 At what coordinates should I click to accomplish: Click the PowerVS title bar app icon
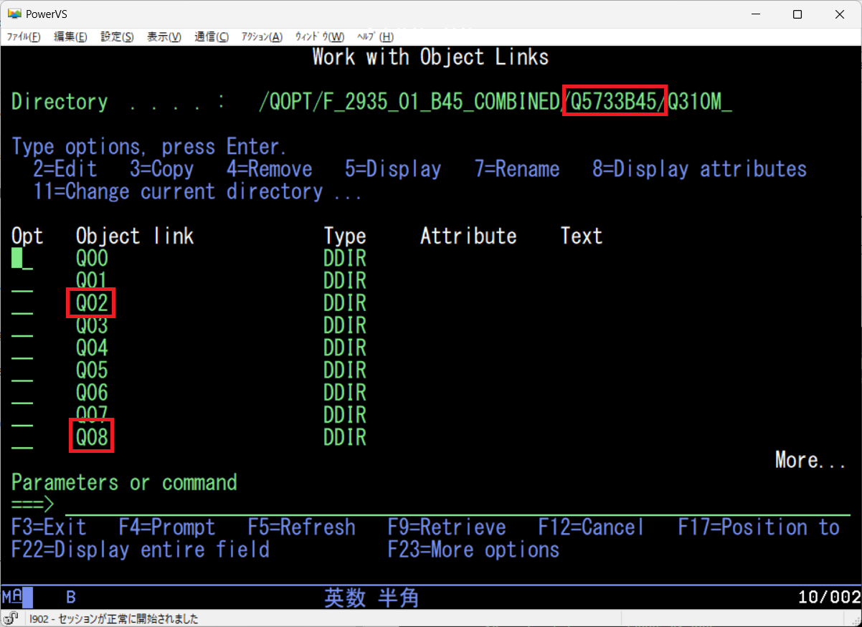[14, 14]
